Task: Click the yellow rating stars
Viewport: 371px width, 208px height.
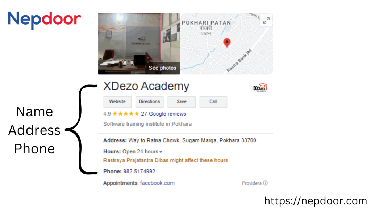Action: (x=126, y=114)
